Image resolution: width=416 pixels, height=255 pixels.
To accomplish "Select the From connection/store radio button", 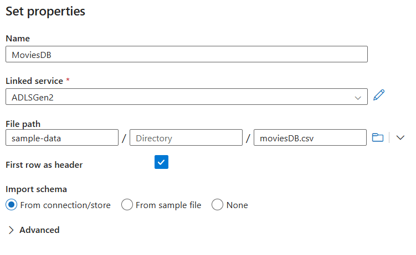I will [x=11, y=205].
